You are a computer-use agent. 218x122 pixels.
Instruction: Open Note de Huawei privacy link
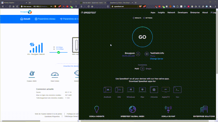(49, 114)
